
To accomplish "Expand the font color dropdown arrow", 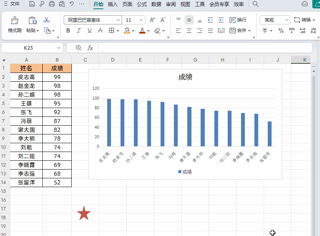I will (x=148, y=31).
